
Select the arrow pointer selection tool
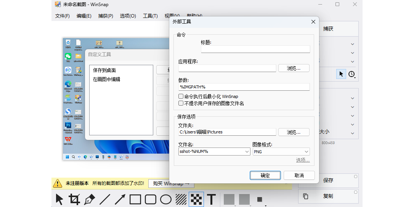(x=59, y=199)
